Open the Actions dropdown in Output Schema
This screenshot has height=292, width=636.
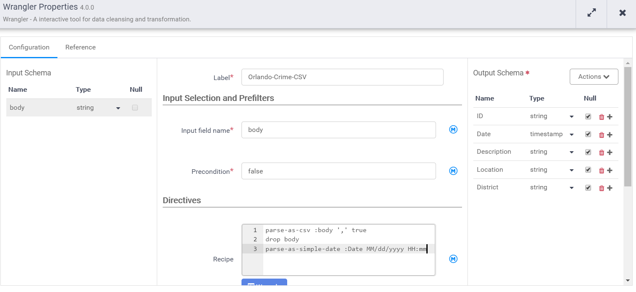tap(594, 77)
